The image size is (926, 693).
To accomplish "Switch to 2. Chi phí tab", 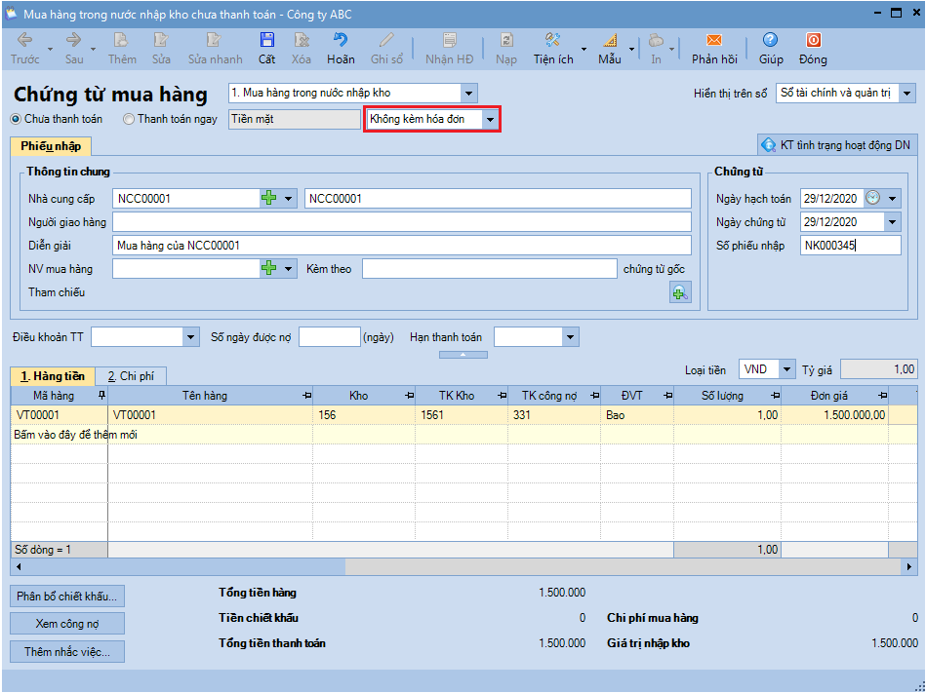I will [131, 376].
